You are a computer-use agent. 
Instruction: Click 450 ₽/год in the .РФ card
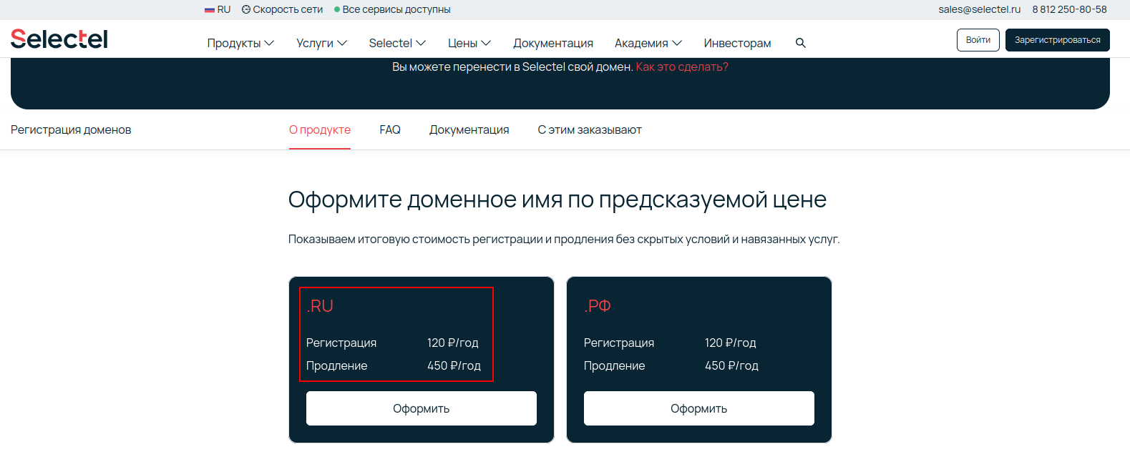(731, 365)
